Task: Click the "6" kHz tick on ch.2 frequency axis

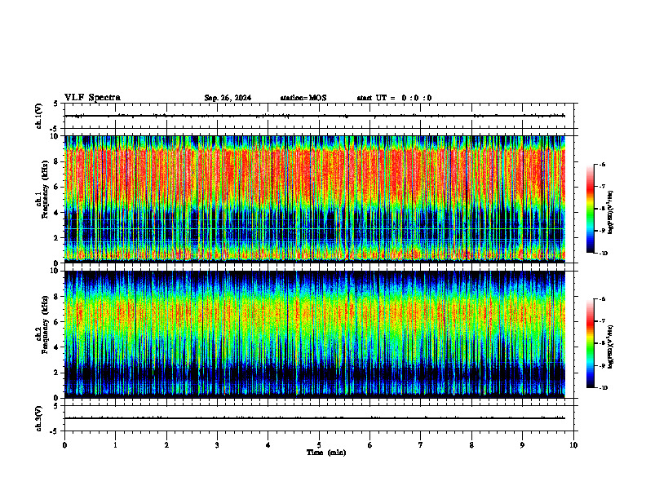Action: 57,321
